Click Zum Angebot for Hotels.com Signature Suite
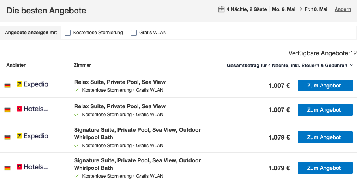 325,168
